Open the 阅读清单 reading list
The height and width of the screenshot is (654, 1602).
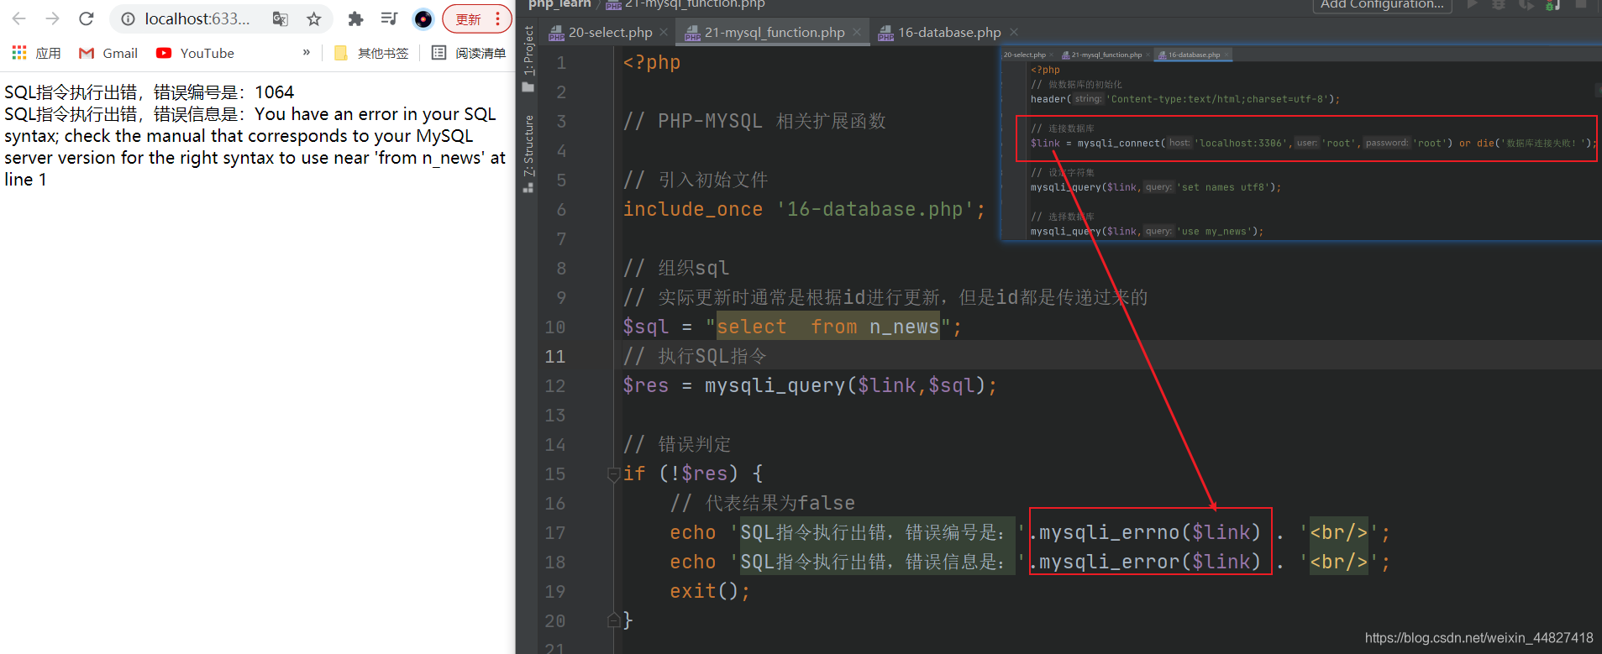469,53
